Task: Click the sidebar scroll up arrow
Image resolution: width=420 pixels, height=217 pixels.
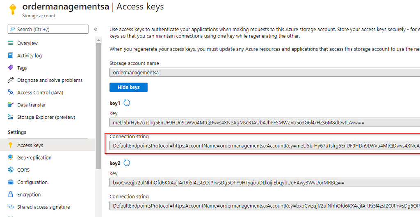Action: (x=98, y=40)
